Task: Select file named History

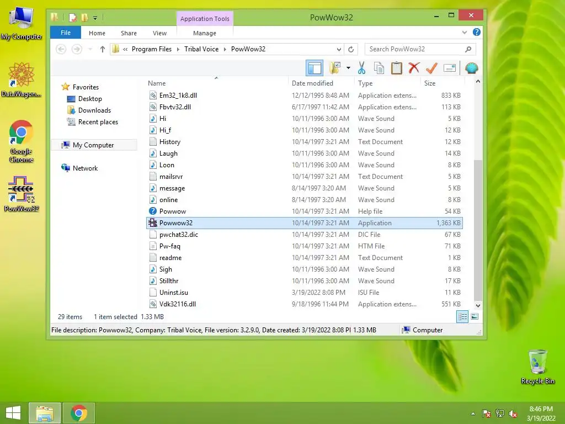Action: click(170, 142)
